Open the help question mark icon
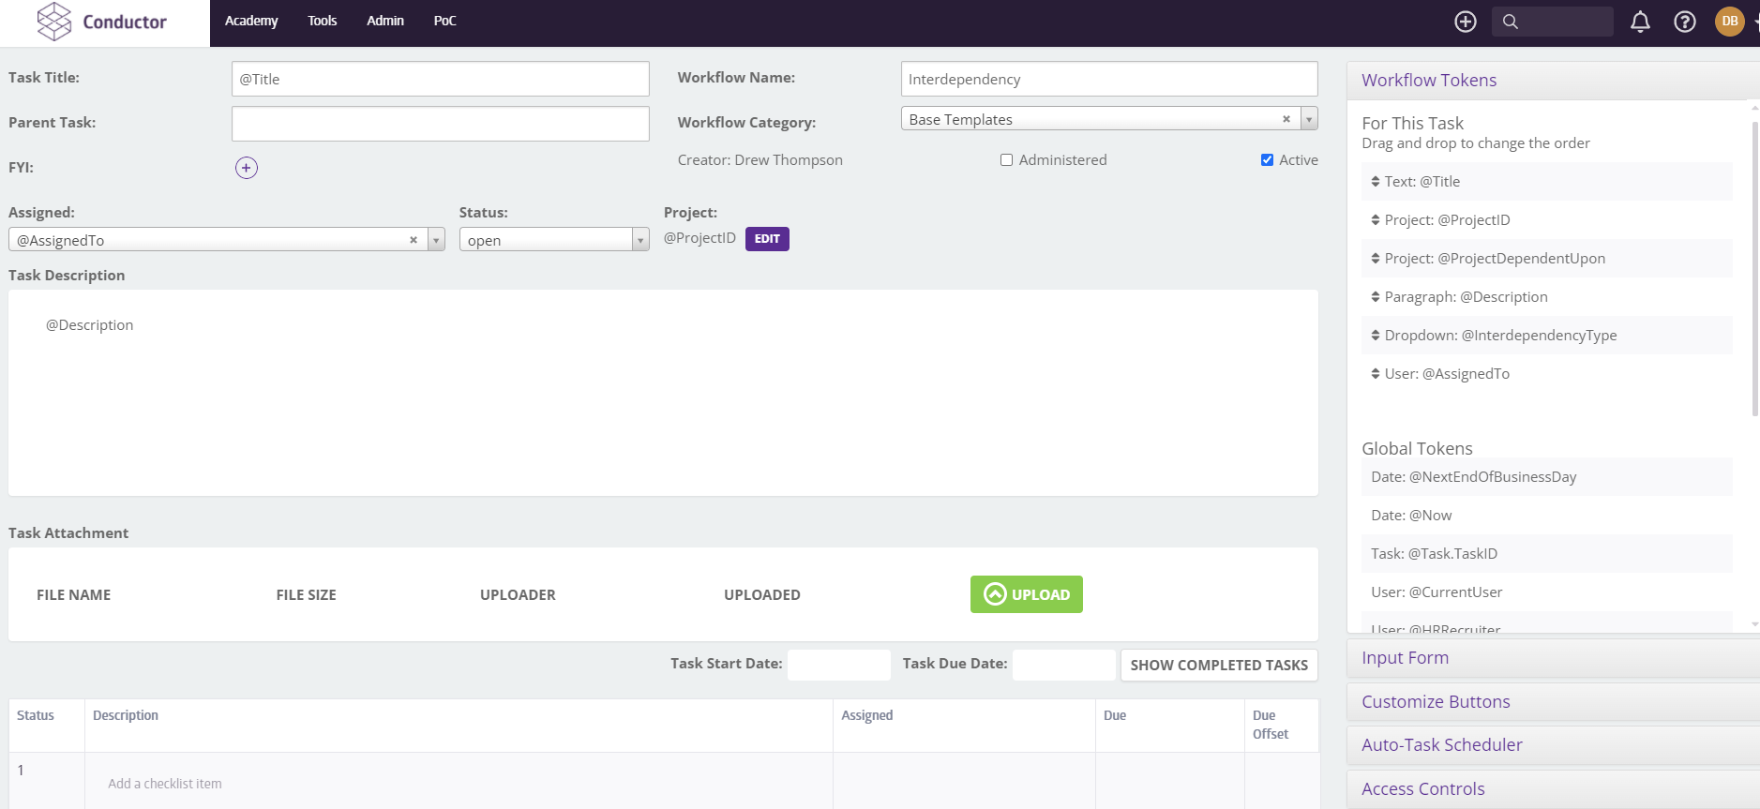 1684,22
